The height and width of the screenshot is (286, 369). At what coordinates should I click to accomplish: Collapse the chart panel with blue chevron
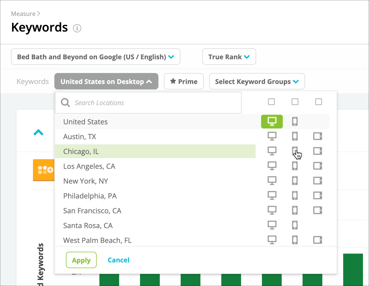pyautogui.click(x=38, y=133)
